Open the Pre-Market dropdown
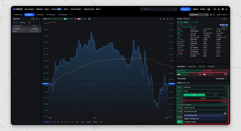The height and width of the screenshot is (131, 241). (x=220, y=79)
